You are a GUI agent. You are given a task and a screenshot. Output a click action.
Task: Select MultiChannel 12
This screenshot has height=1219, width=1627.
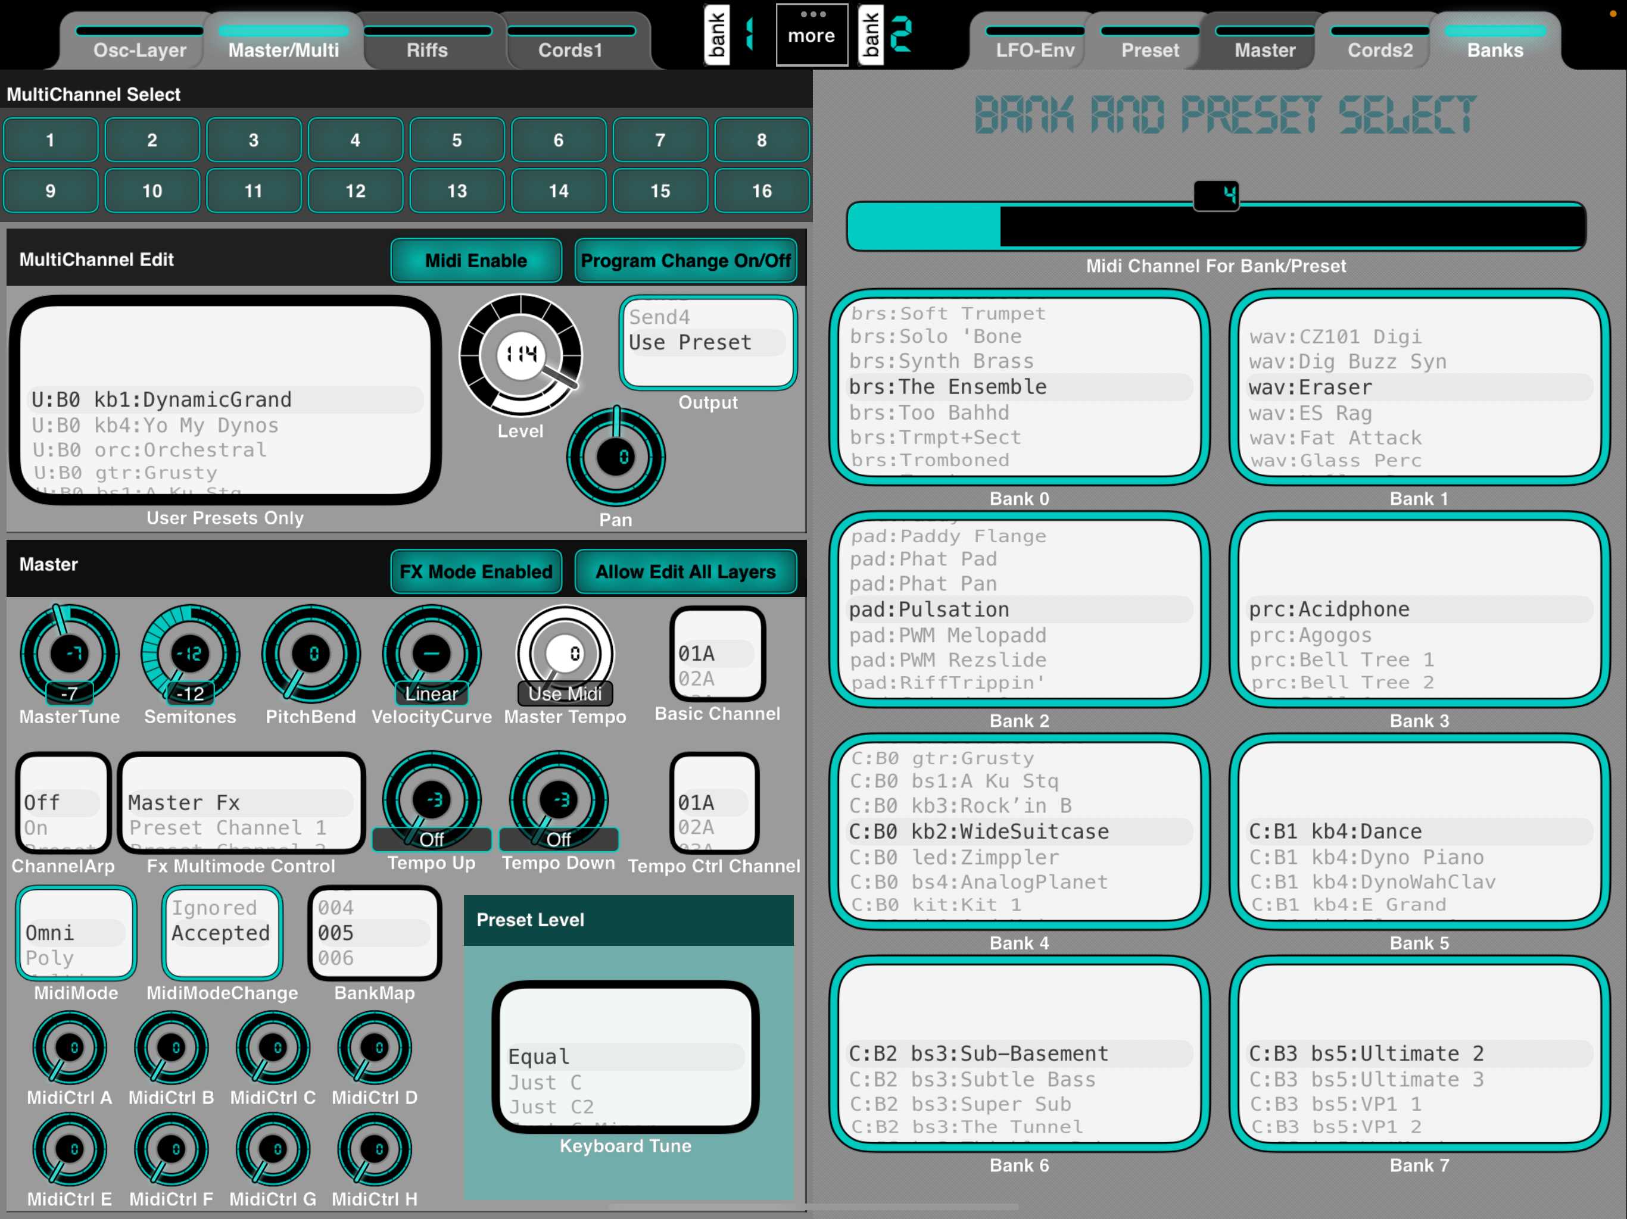pos(356,191)
